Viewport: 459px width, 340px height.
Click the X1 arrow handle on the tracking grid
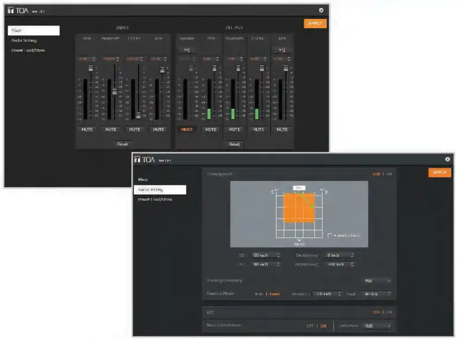point(274,192)
